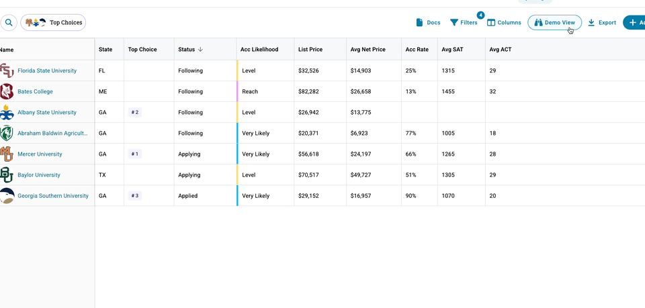
Task: Click the #2 top choice badge
Action: (135, 113)
